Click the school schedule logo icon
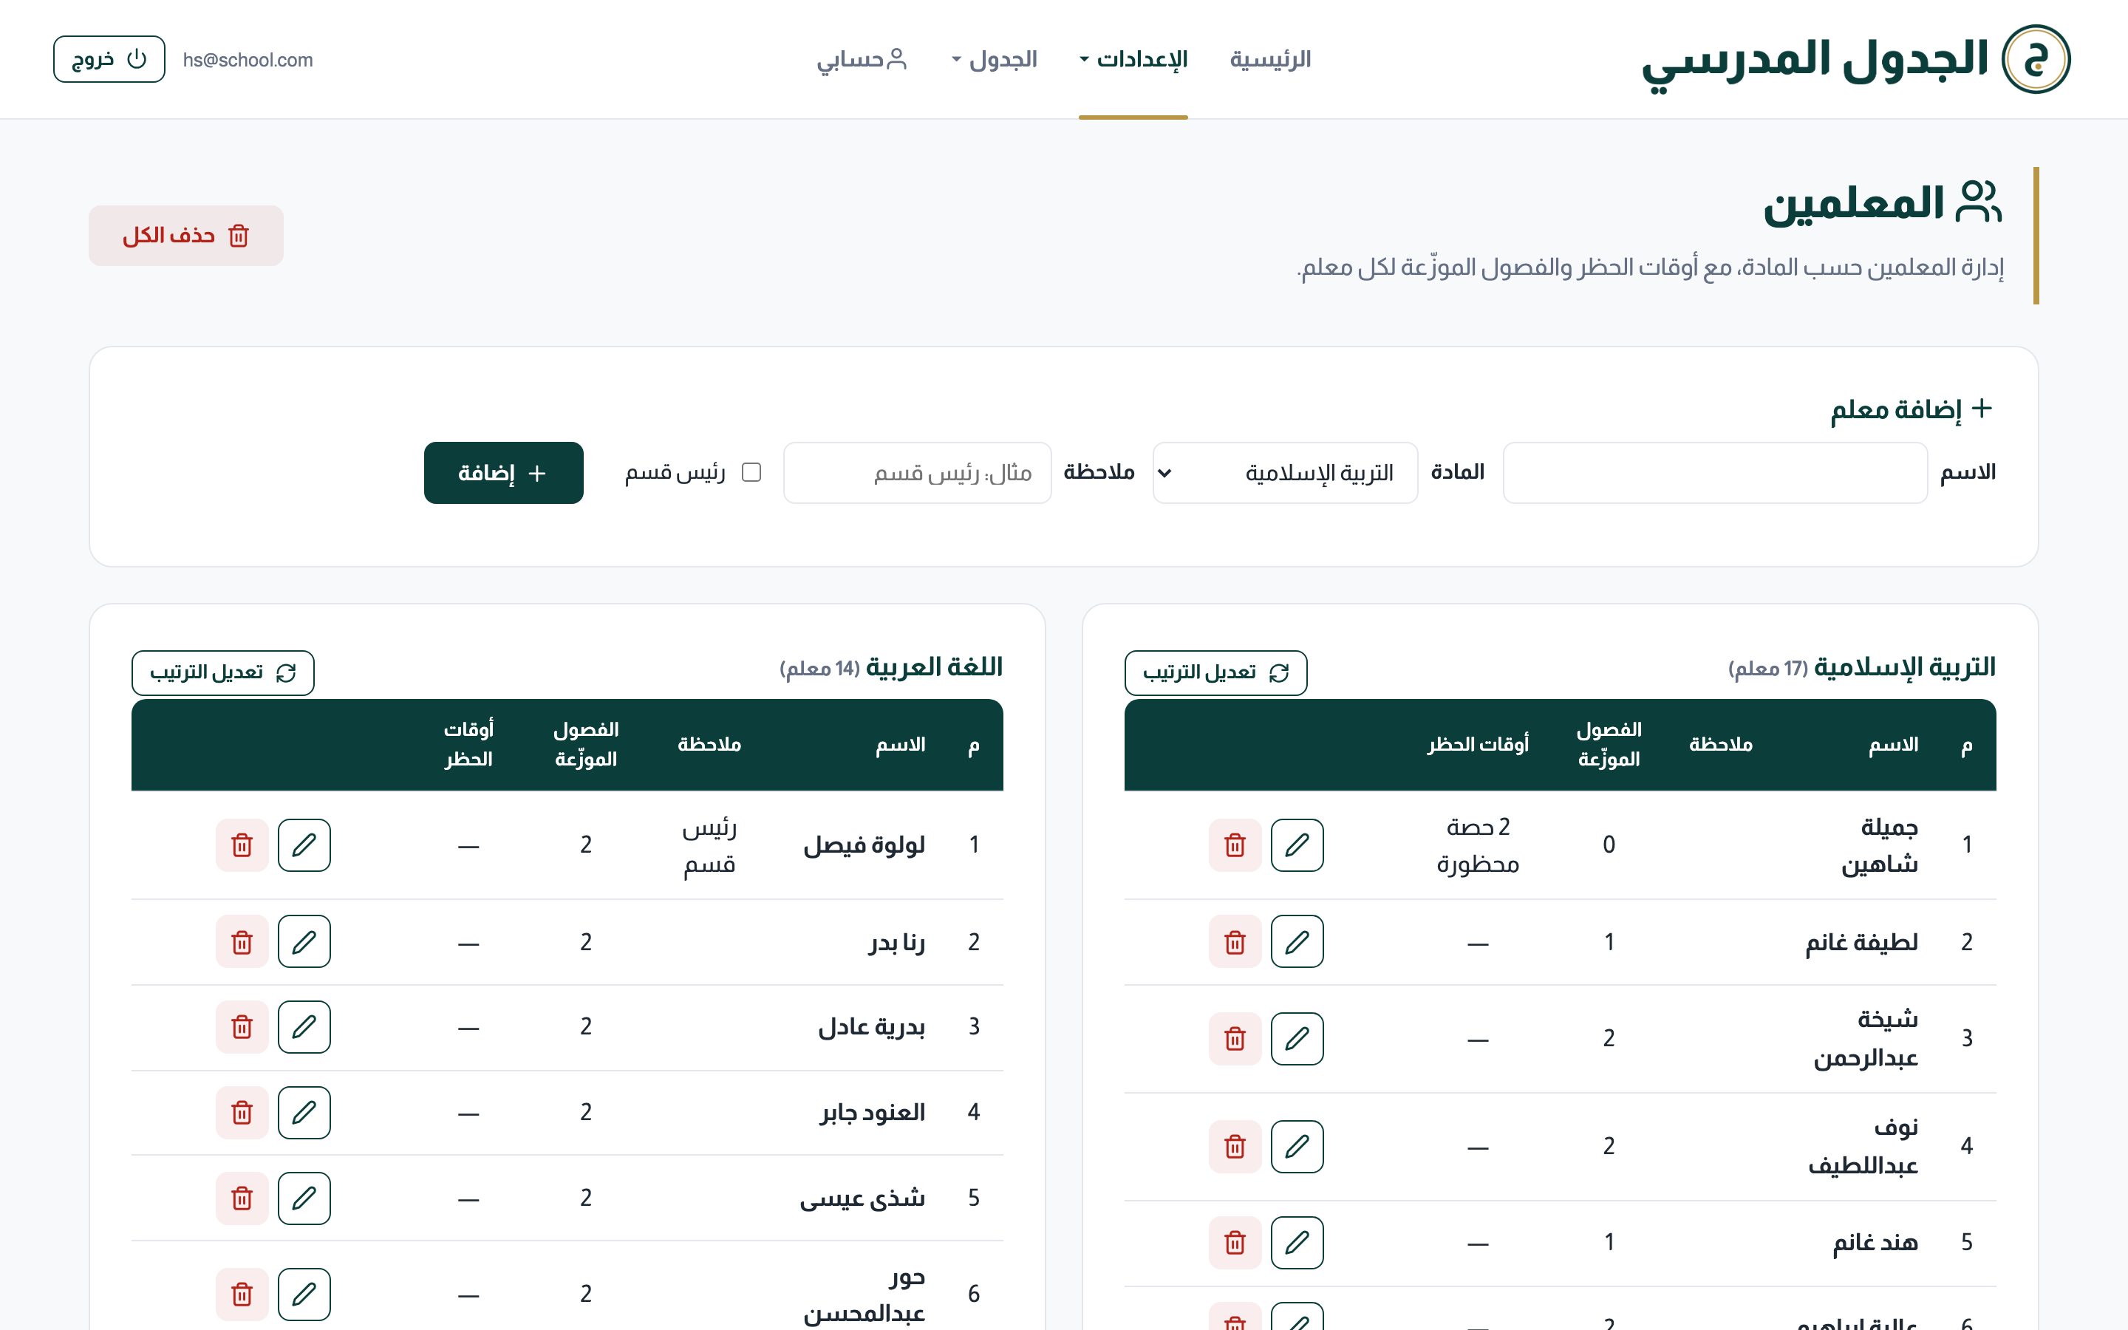This screenshot has height=1330, width=2128. 2036,59
